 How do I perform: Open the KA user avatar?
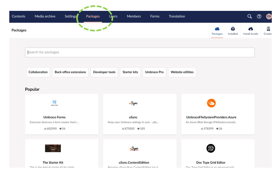269,16
